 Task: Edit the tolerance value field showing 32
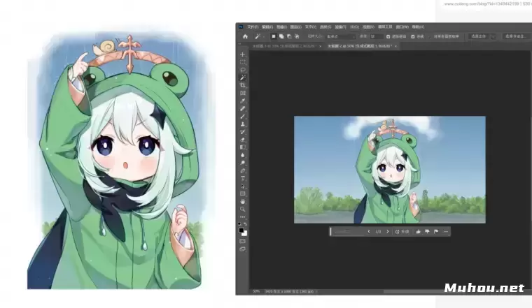[377, 36]
